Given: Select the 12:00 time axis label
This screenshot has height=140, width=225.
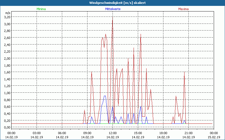Looking at the screenshot, I should click(112, 133).
